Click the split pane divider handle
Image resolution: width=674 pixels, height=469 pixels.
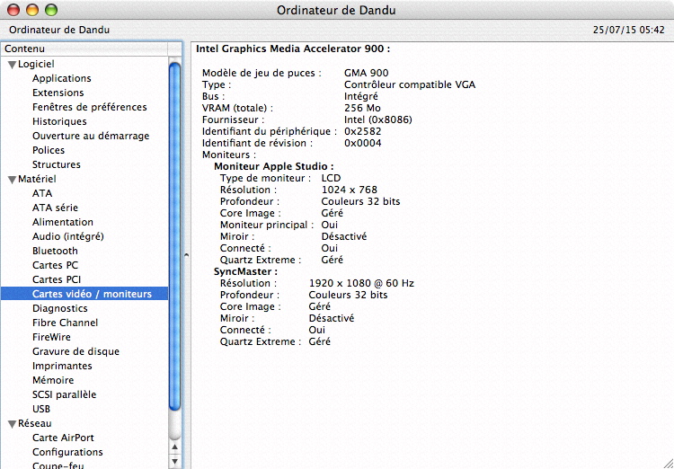coord(187,255)
